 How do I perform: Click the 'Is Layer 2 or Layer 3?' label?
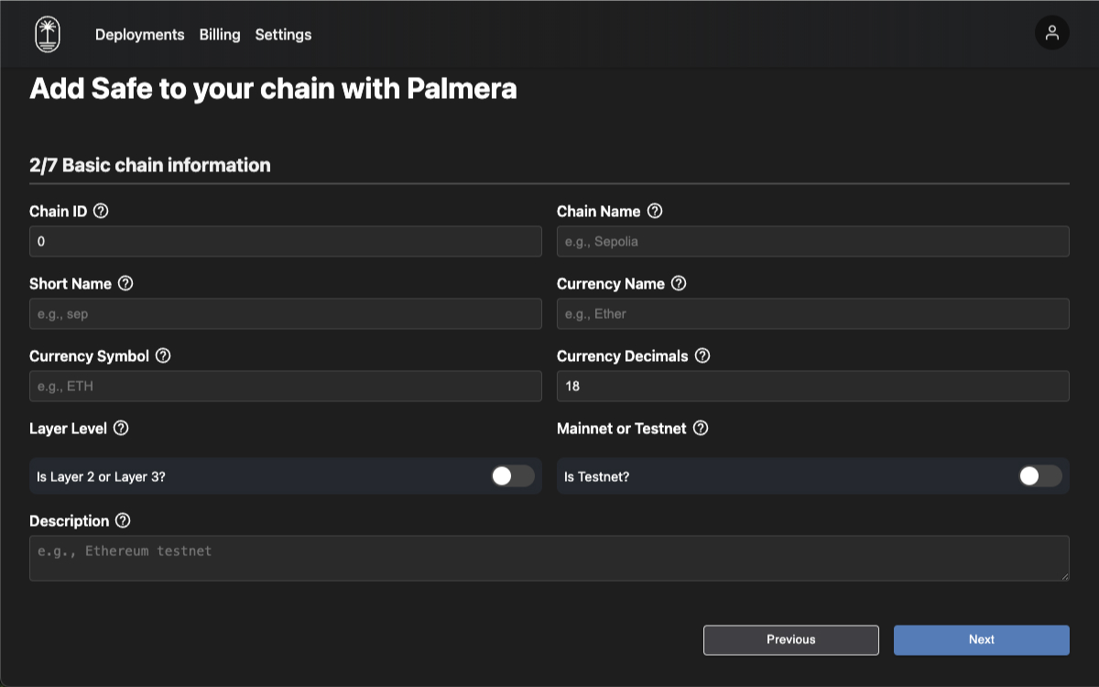pyautogui.click(x=101, y=476)
